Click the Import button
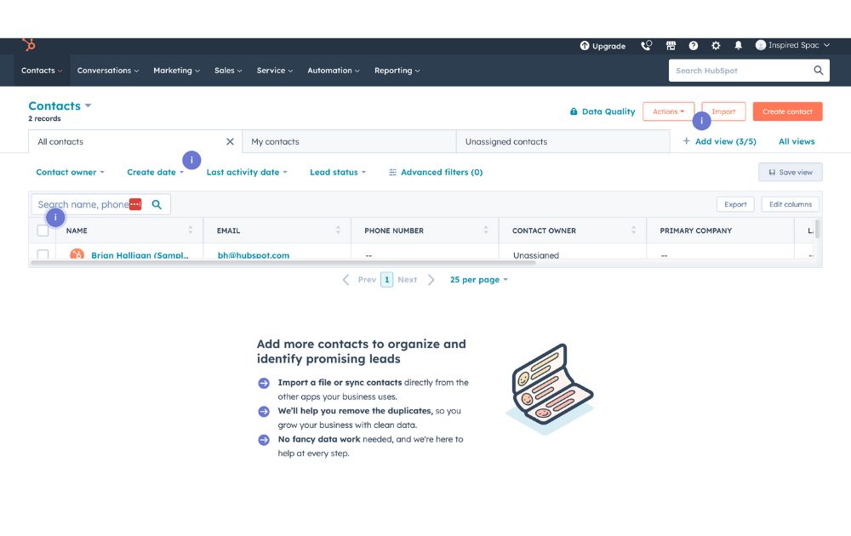Image resolution: width=851 pixels, height=536 pixels. click(723, 111)
